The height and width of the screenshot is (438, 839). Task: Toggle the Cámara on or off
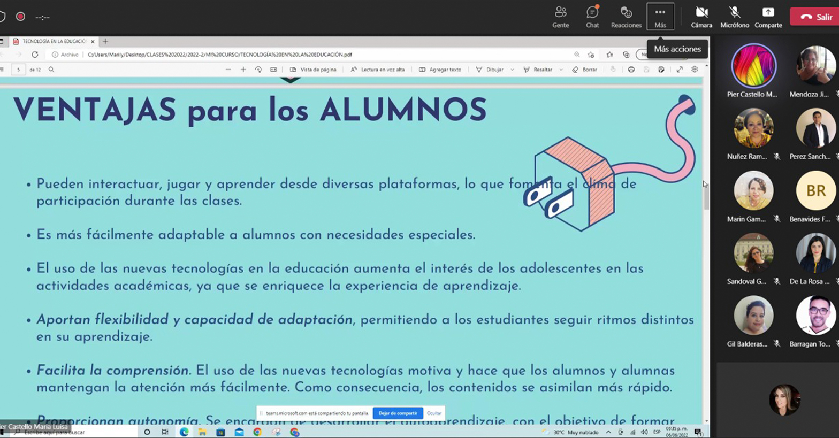coord(701,17)
